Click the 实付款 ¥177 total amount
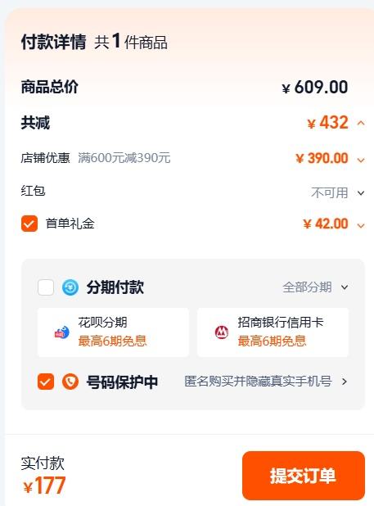 pos(44,486)
